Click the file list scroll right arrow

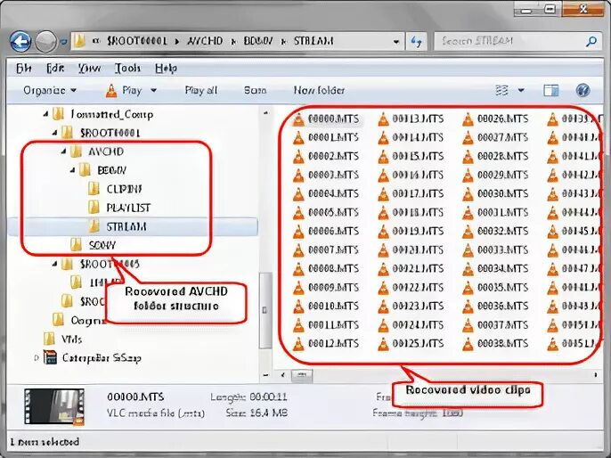pyautogui.click(x=596, y=375)
